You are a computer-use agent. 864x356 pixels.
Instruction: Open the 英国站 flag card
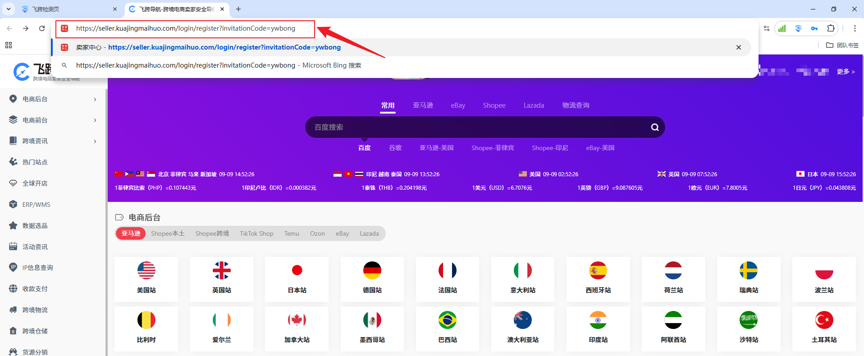pyautogui.click(x=222, y=279)
